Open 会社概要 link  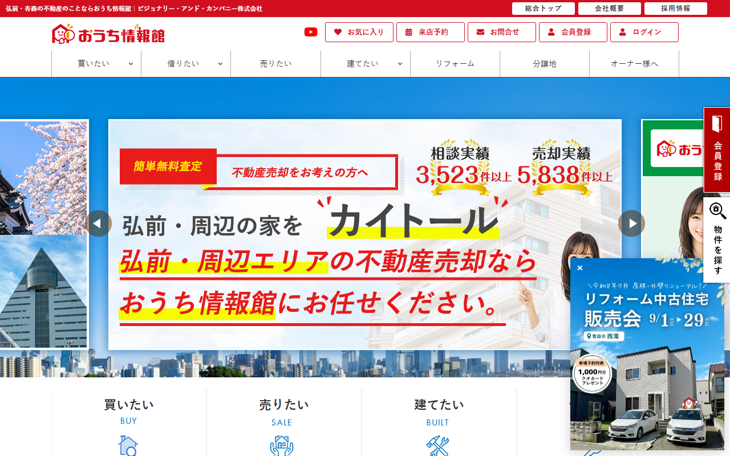pos(610,9)
